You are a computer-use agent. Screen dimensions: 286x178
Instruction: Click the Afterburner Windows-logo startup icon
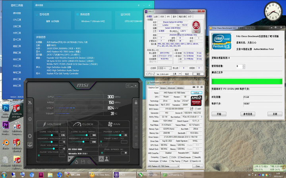(128, 85)
